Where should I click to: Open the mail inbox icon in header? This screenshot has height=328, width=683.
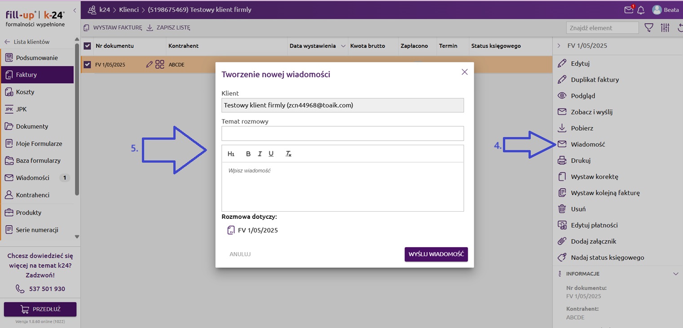(629, 10)
